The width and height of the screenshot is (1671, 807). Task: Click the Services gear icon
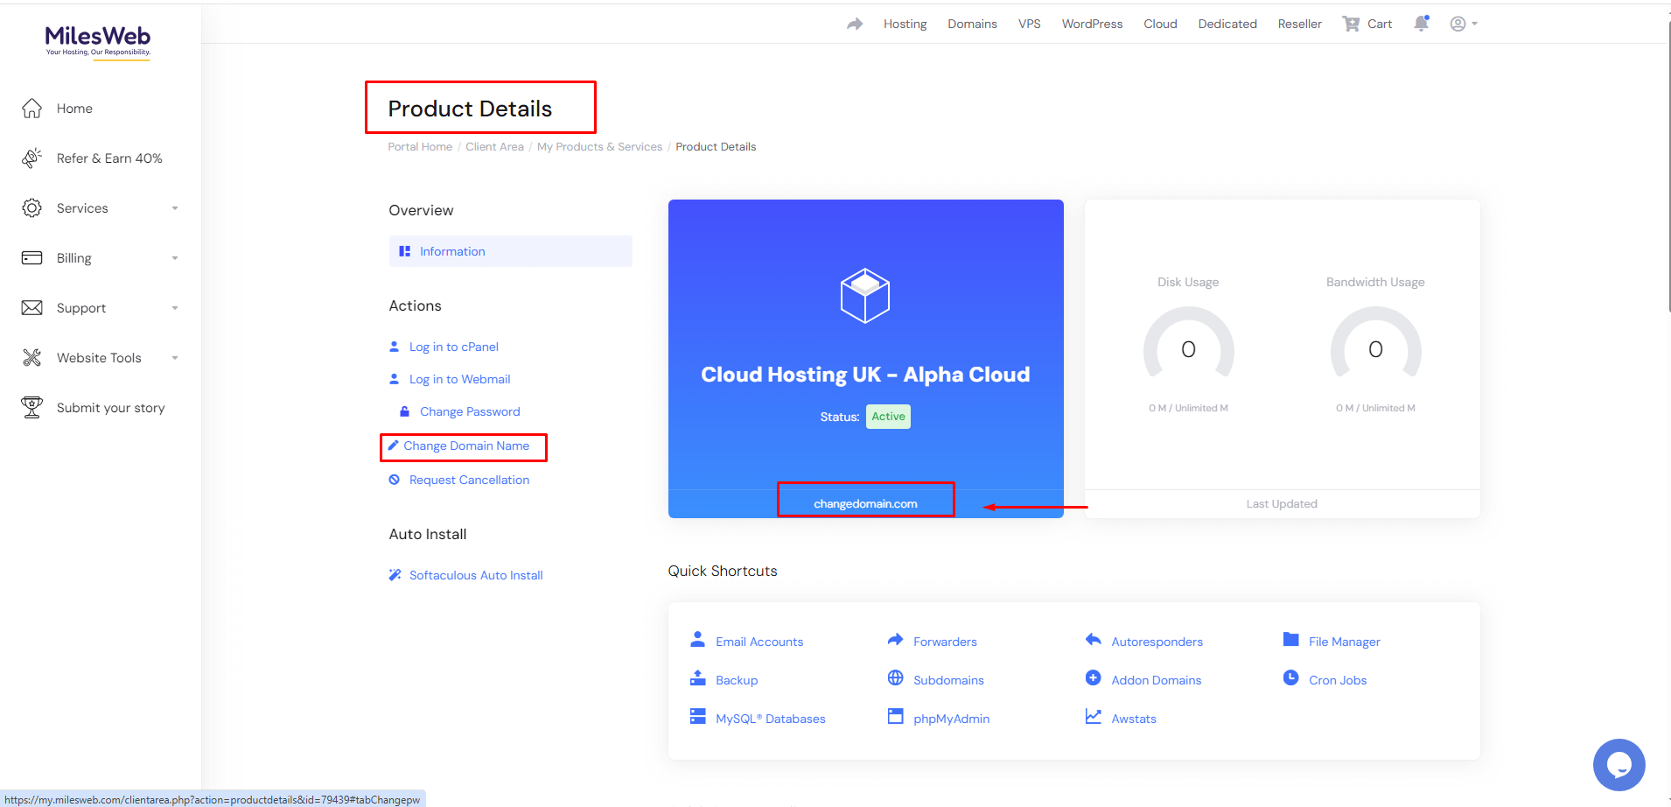point(32,208)
